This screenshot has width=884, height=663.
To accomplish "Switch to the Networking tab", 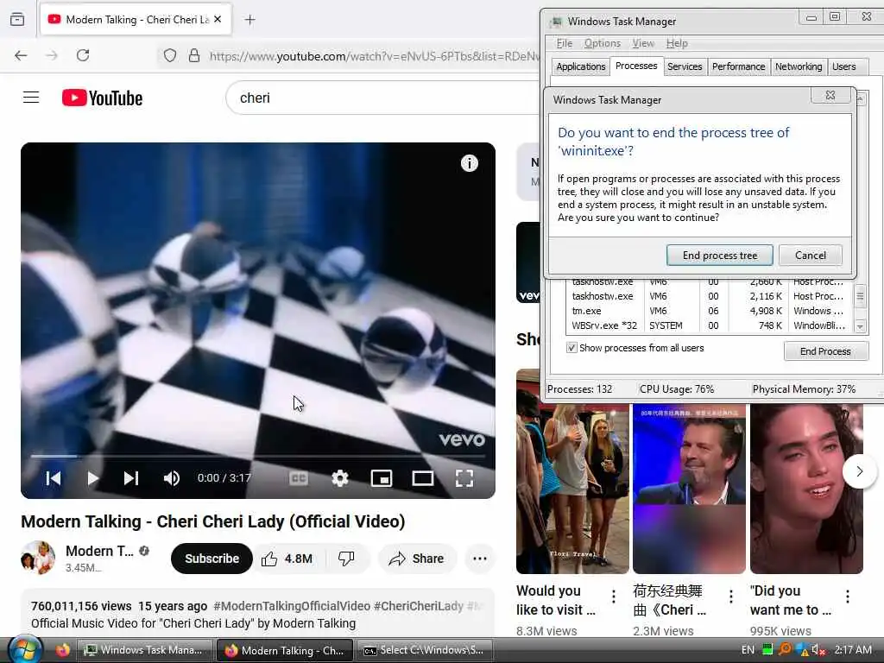I will [x=799, y=66].
